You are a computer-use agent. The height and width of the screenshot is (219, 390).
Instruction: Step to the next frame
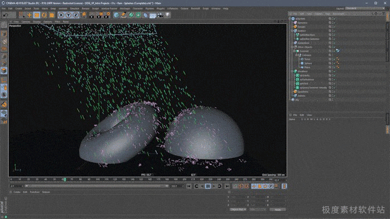pos(213,186)
